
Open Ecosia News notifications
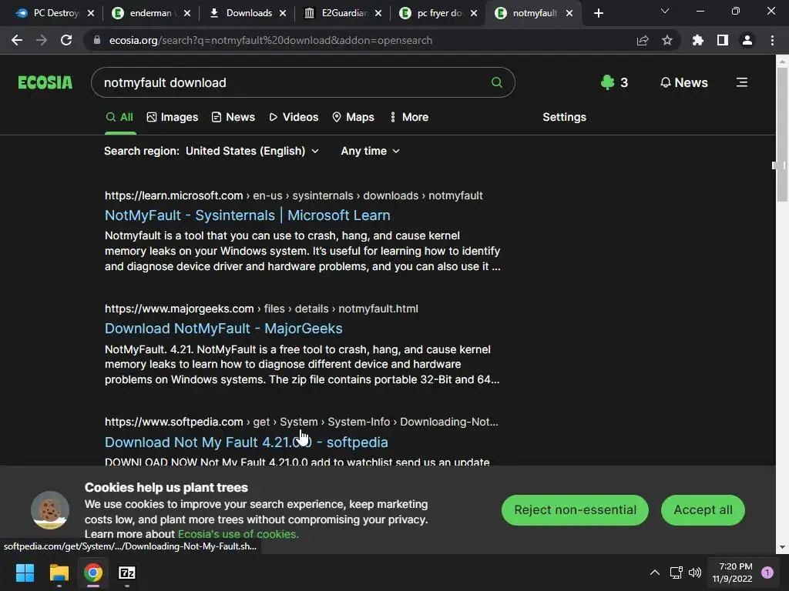point(684,82)
